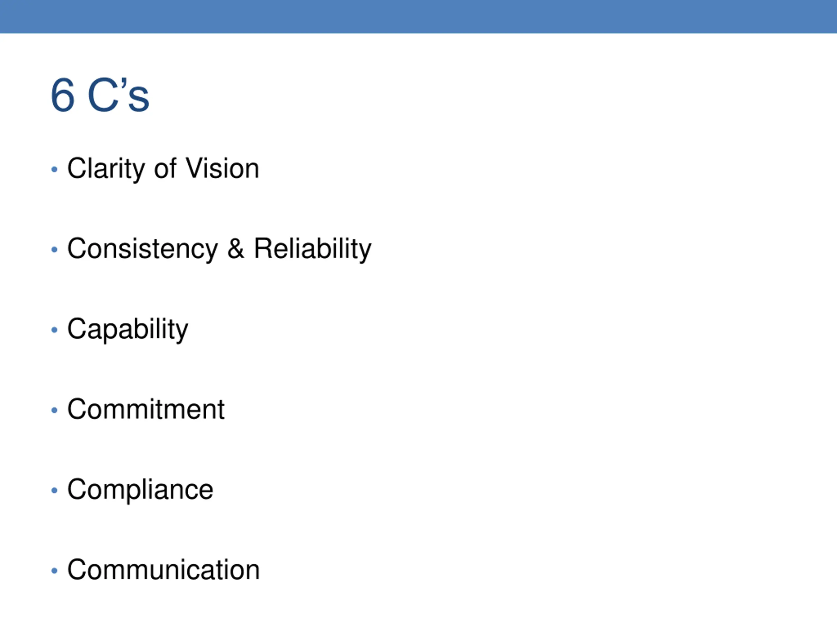This screenshot has width=837, height=627.
Task: Click the word "of" in first bullet
Action: pos(165,168)
